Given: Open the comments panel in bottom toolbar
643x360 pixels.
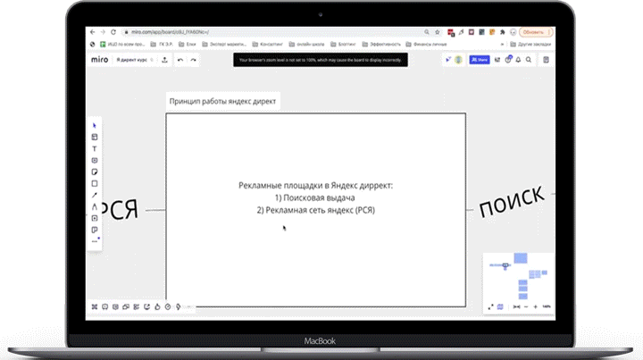Looking at the screenshot, I should [105, 306].
